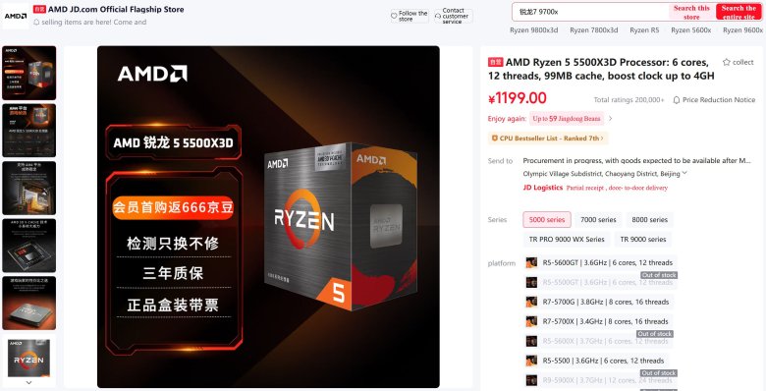
Task: Click the store notification bell under the store name
Action: coord(36,22)
